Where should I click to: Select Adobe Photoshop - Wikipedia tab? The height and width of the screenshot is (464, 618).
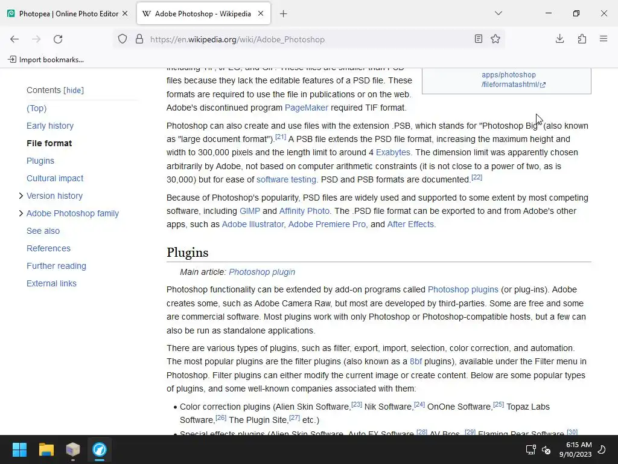coord(203,14)
